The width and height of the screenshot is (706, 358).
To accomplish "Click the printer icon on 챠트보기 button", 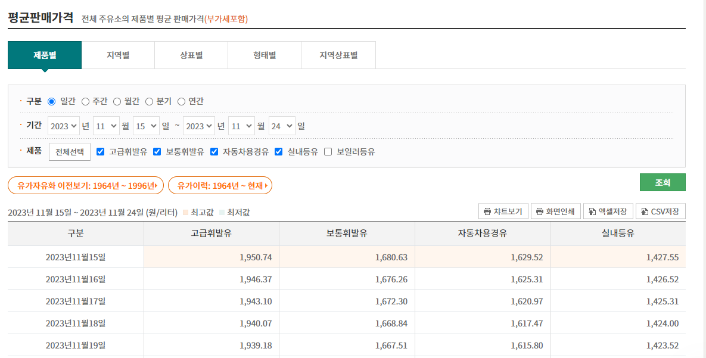I will (x=487, y=211).
